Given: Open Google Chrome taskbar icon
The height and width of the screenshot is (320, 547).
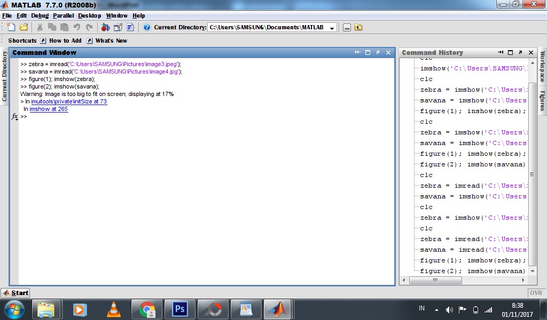Looking at the screenshot, I should click(147, 309).
